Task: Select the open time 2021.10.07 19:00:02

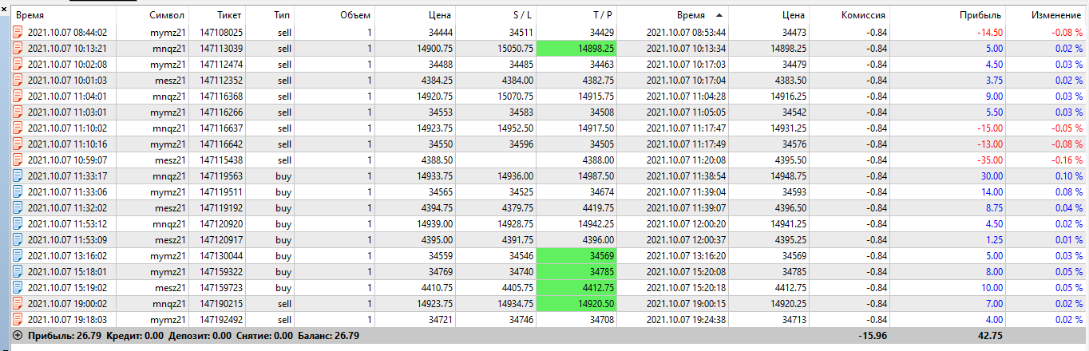Action: point(67,304)
